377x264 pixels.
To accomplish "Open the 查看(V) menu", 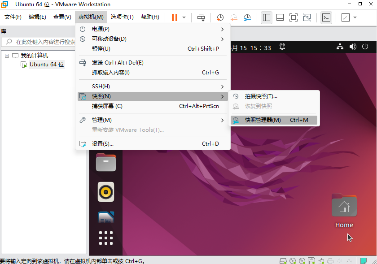I will click(x=62, y=17).
